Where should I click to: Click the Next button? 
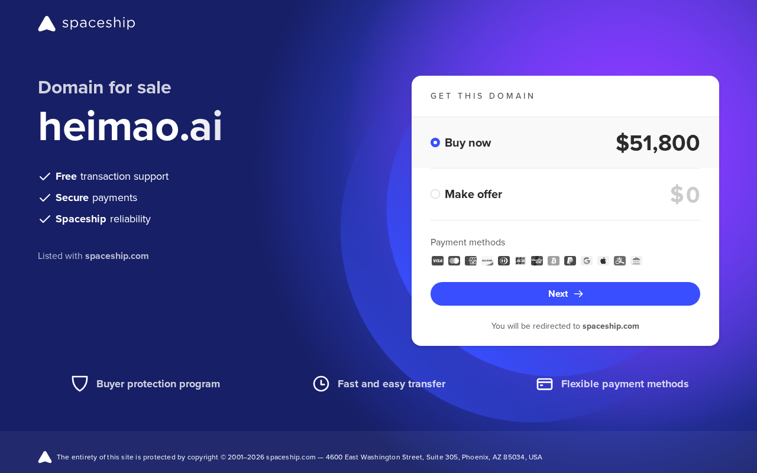pos(565,294)
